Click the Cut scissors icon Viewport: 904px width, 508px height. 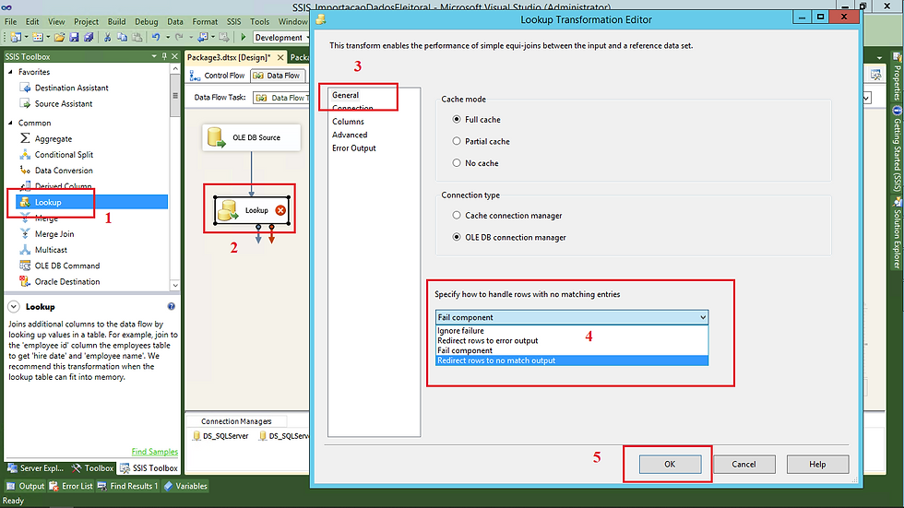[x=107, y=38]
